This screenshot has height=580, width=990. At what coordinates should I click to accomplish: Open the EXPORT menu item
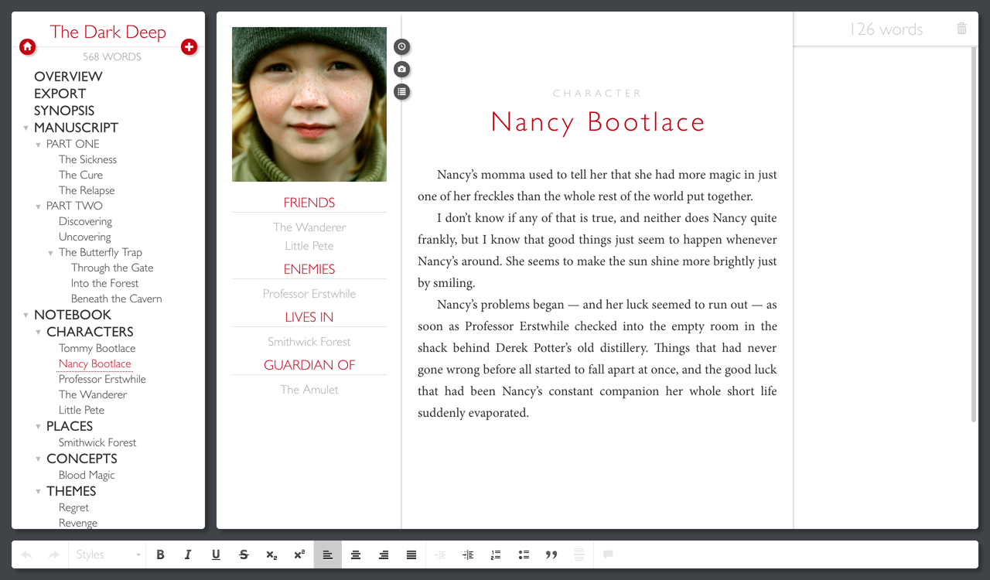60,94
